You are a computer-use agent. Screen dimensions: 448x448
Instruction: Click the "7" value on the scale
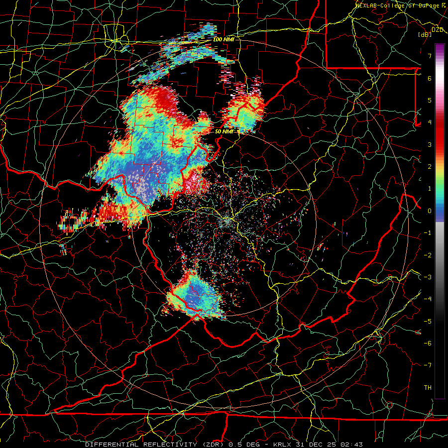(x=430, y=56)
